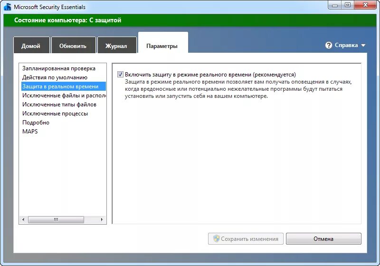Select Защита в реальном времени item
380x266 pixels.
click(64, 86)
